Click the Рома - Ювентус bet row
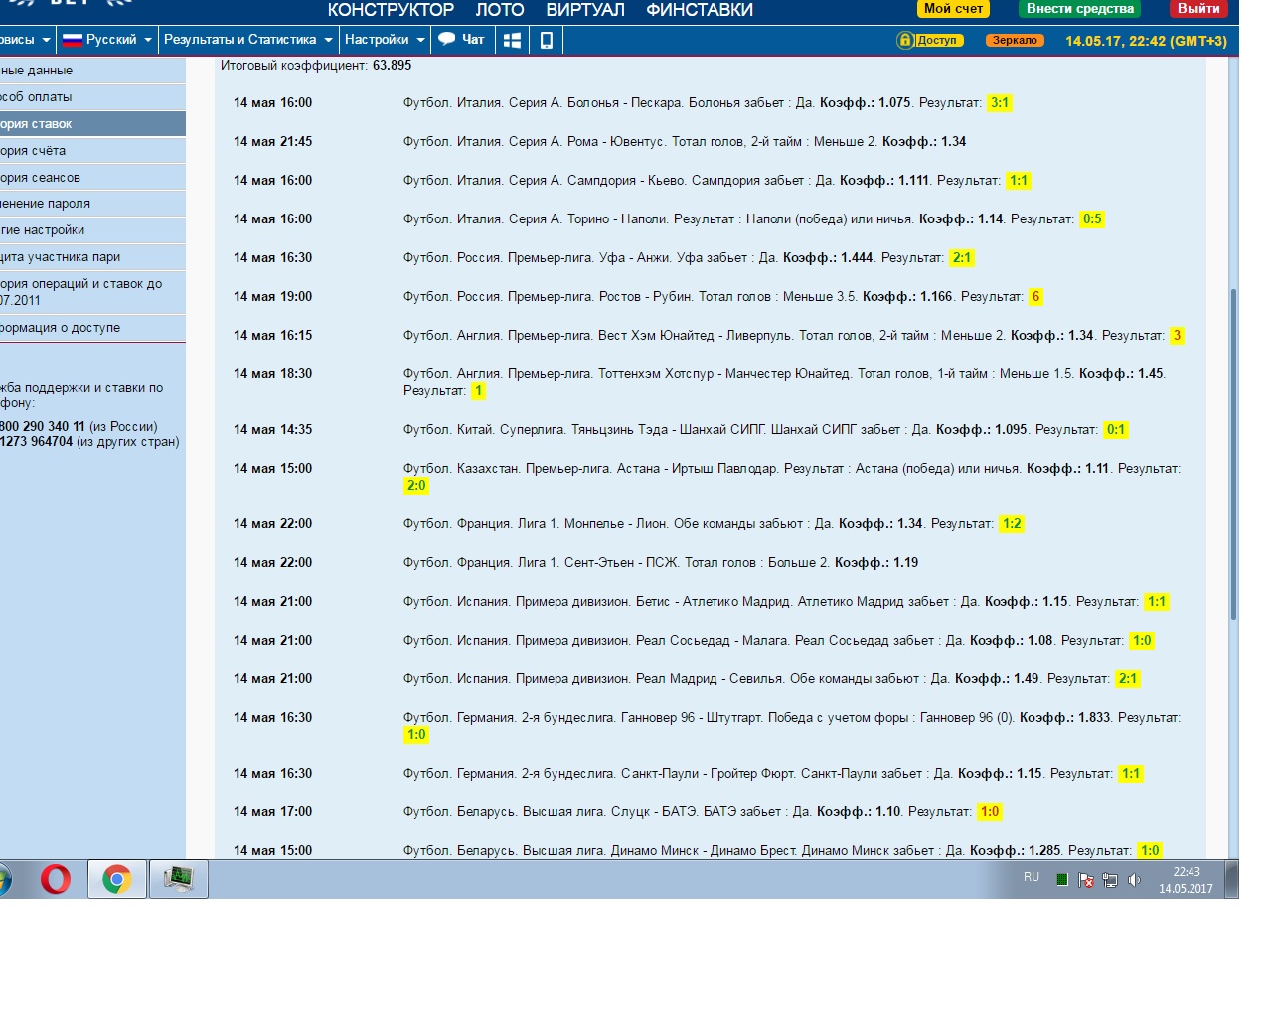 (x=709, y=142)
